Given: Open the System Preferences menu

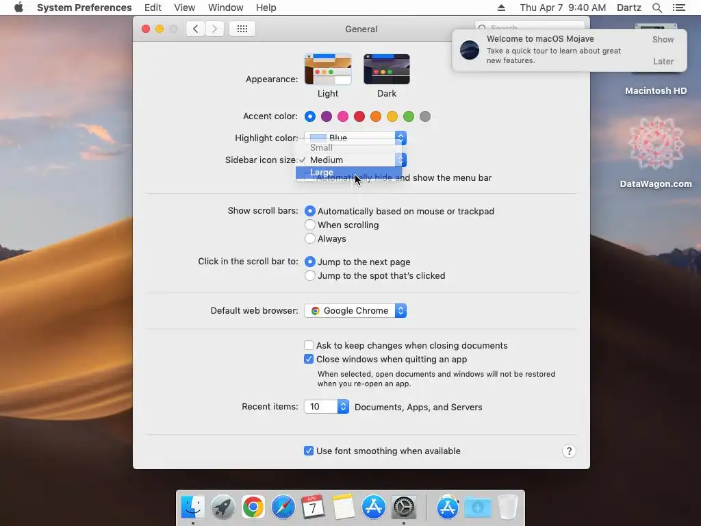Looking at the screenshot, I should 84,8.
